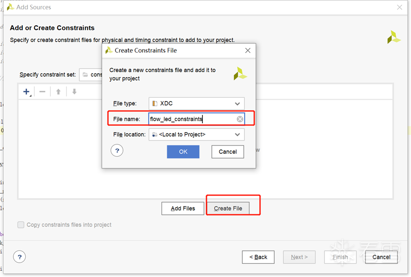Click the File name input field
Viewport: 411px width, 277px height.
coord(192,119)
